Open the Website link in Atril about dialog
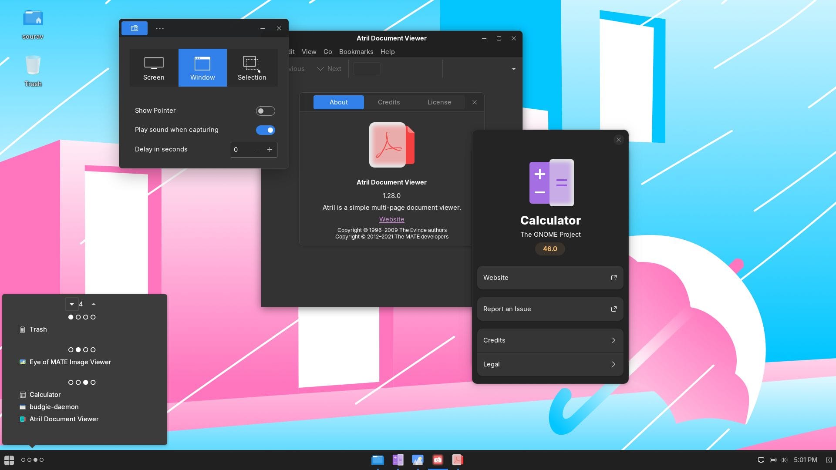Image resolution: width=836 pixels, height=470 pixels. [391, 219]
